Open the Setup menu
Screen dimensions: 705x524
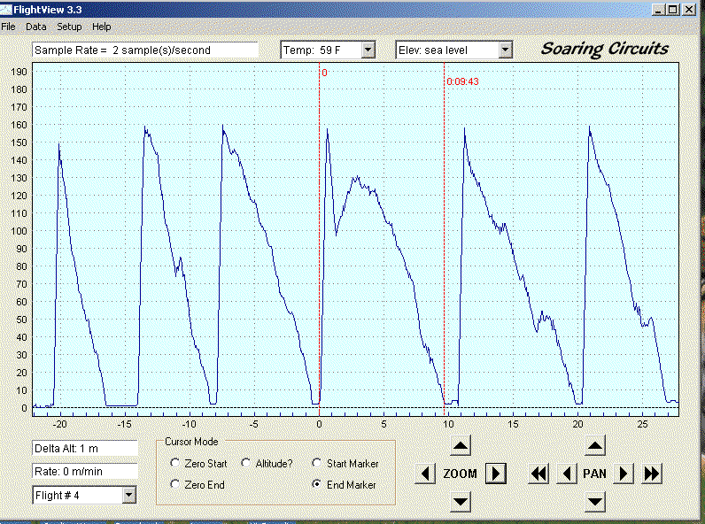coord(69,27)
